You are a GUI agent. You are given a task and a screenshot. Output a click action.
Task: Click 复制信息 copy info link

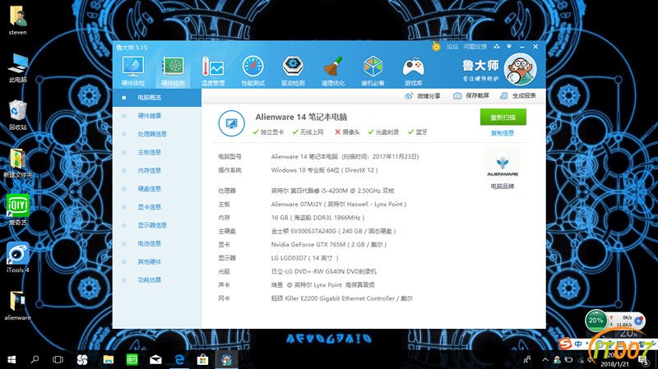pyautogui.click(x=503, y=133)
